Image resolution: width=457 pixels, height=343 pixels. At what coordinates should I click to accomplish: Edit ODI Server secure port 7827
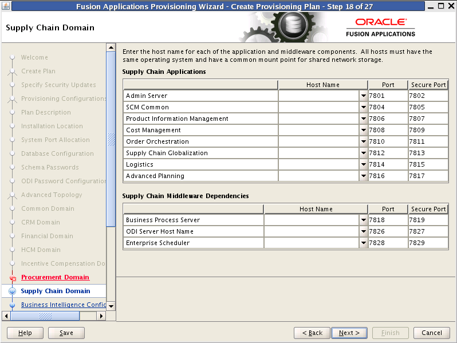pos(428,231)
